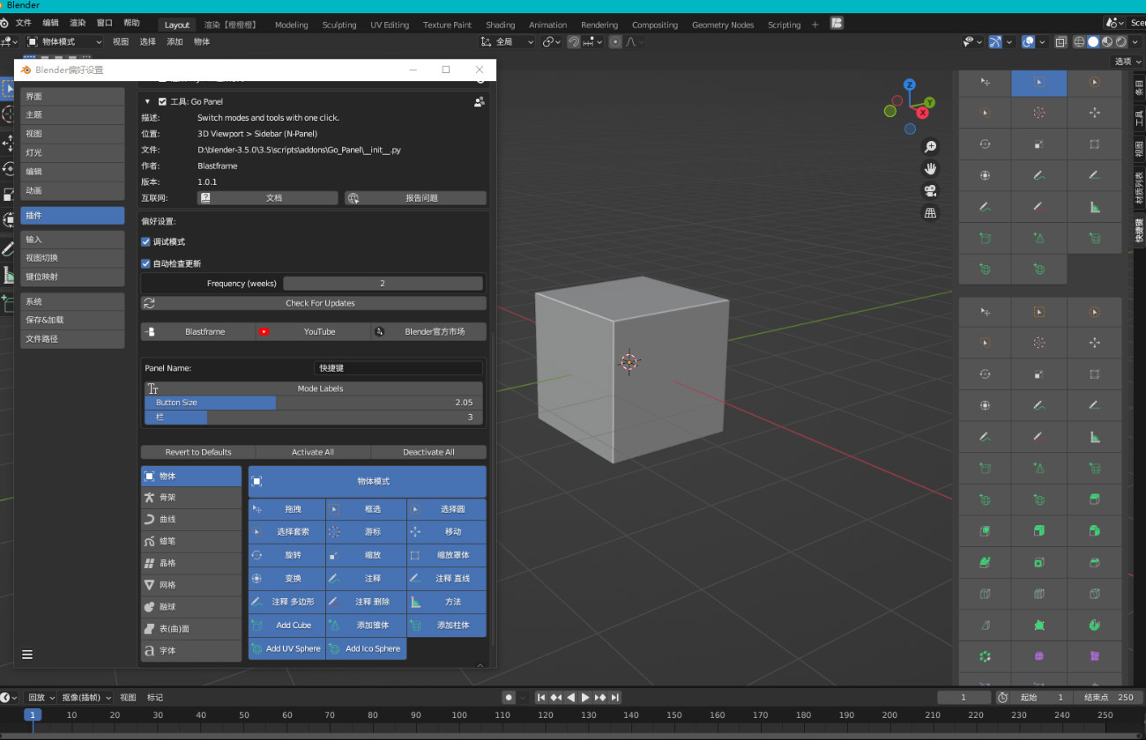
Task: Uncheck the 工具: Go Panel addon checkbox
Action: (162, 101)
